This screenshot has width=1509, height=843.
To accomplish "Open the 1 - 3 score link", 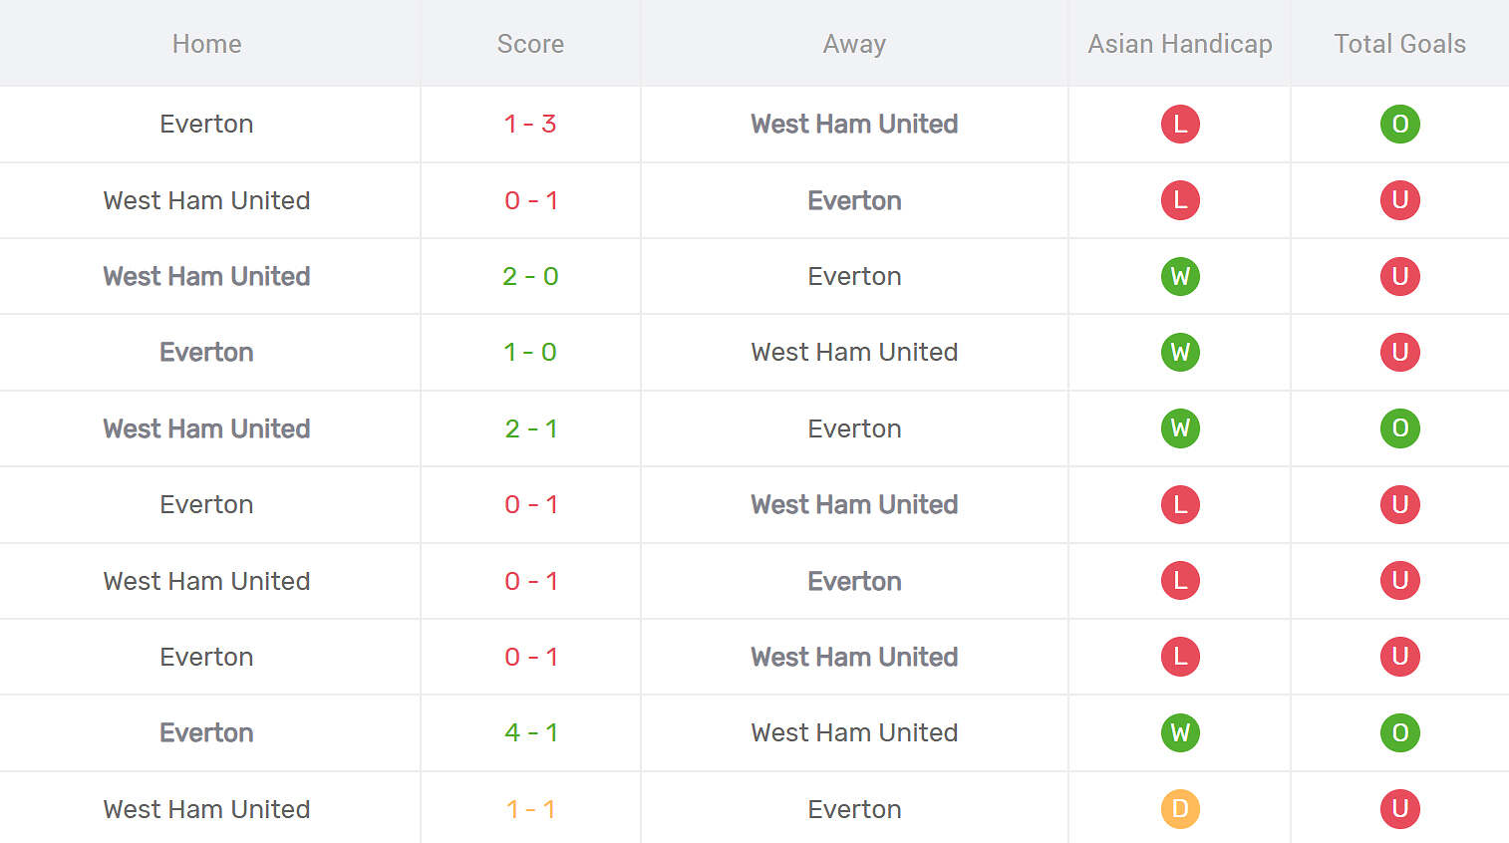I will tap(530, 125).
